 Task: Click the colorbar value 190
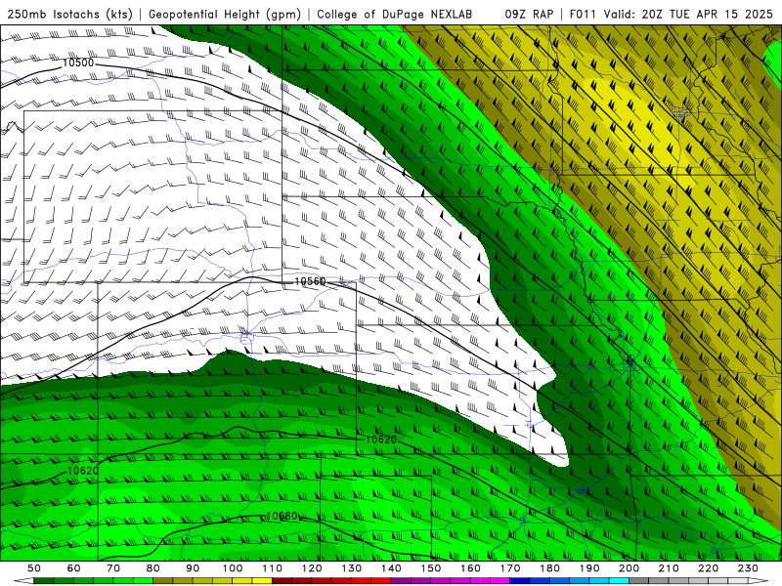pyautogui.click(x=589, y=568)
